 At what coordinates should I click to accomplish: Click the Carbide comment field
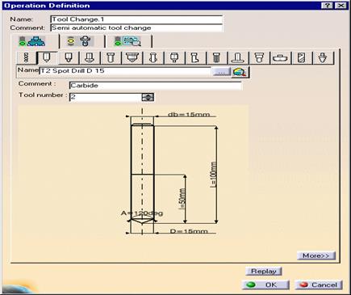click(156, 86)
